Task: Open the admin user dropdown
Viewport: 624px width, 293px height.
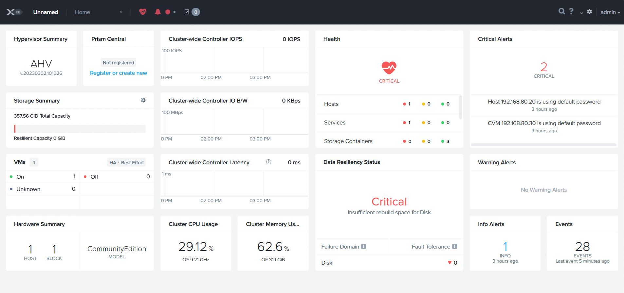Action: tap(610, 12)
